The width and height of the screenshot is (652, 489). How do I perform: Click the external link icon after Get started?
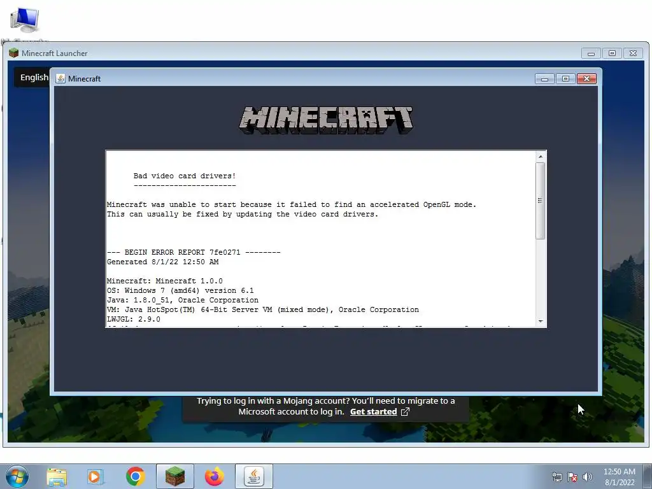[405, 412]
